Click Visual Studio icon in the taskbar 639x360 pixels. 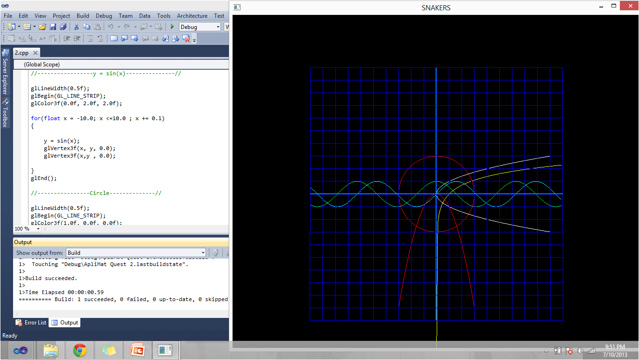click(x=20, y=350)
